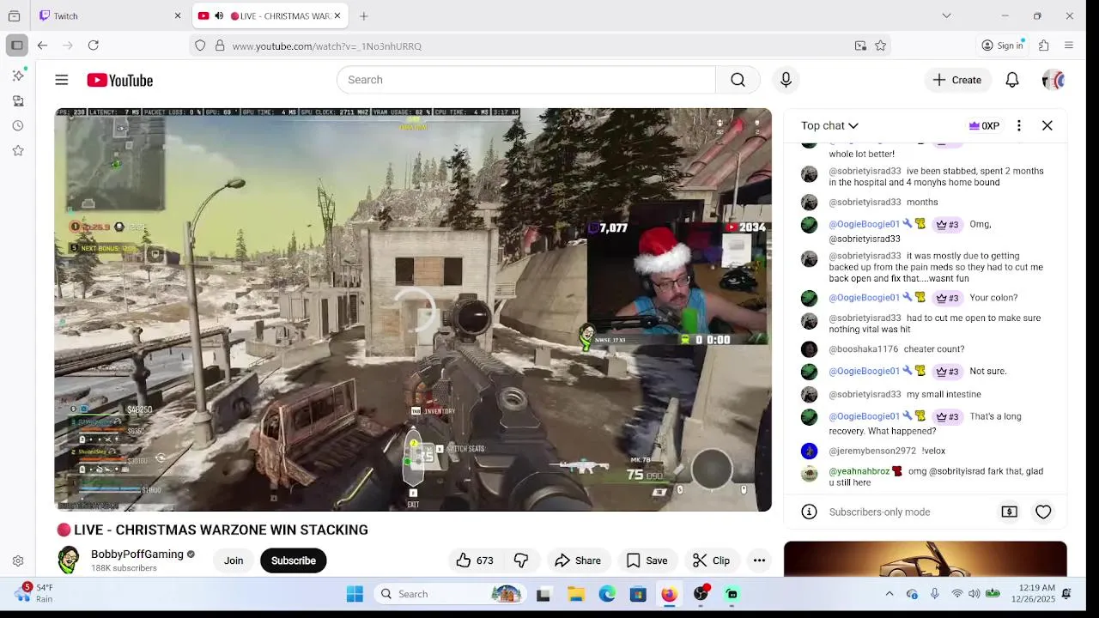Click the subscribers-only mode info icon
Screen dimensions: 1099x618
809,512
